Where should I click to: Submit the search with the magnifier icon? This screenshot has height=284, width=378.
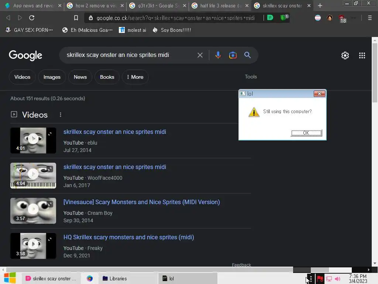[247, 55]
